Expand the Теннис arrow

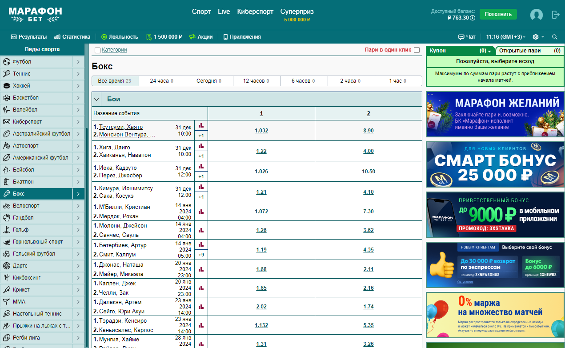pyautogui.click(x=78, y=74)
